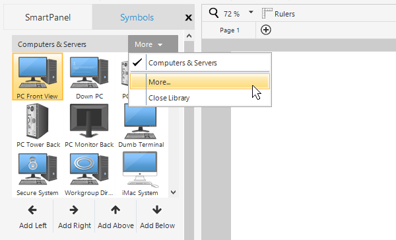Click the Add Left arrow button
Viewport: 396px width, 240px height.
coord(33,216)
